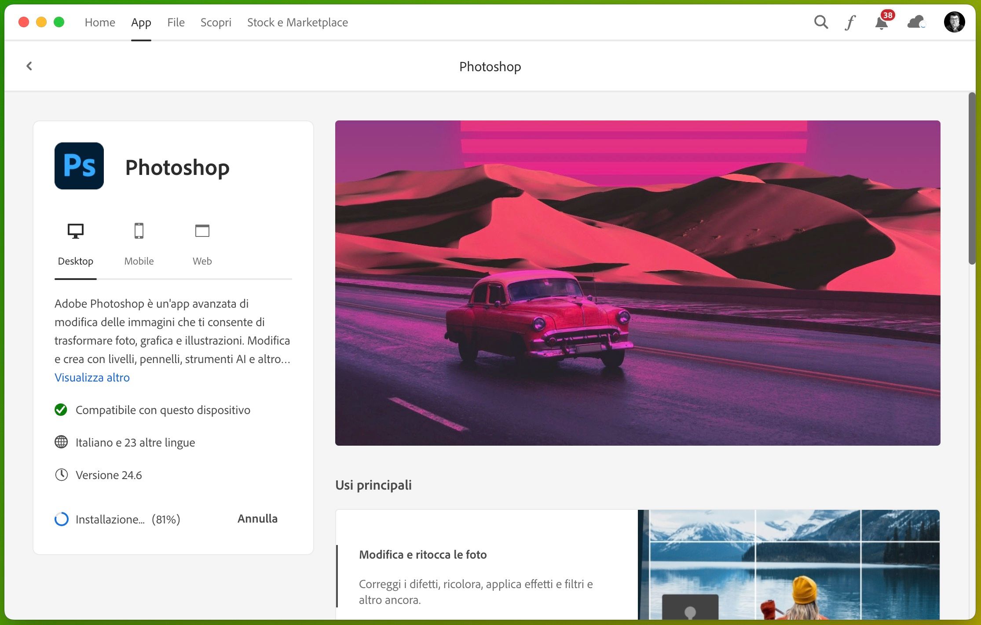The height and width of the screenshot is (625, 981).
Task: Click the Photoshop page header title
Action: [x=490, y=66]
